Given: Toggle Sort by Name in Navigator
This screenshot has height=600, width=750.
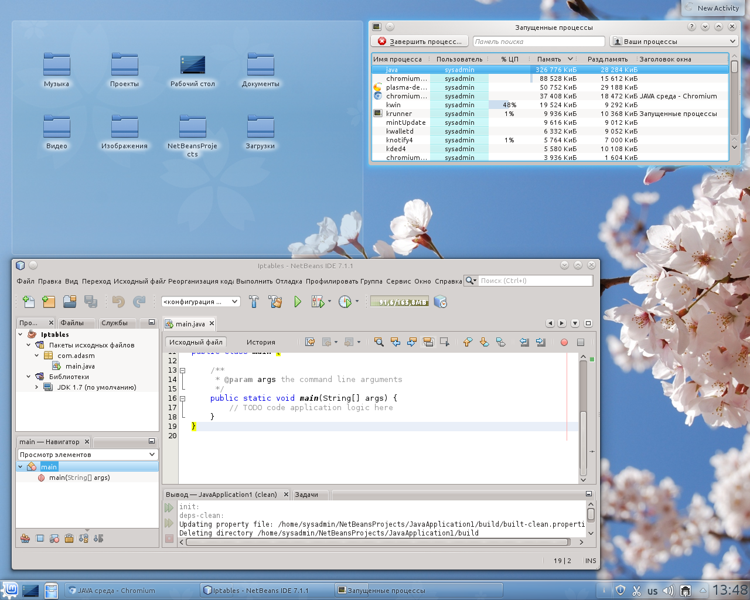Looking at the screenshot, I should 84,538.
